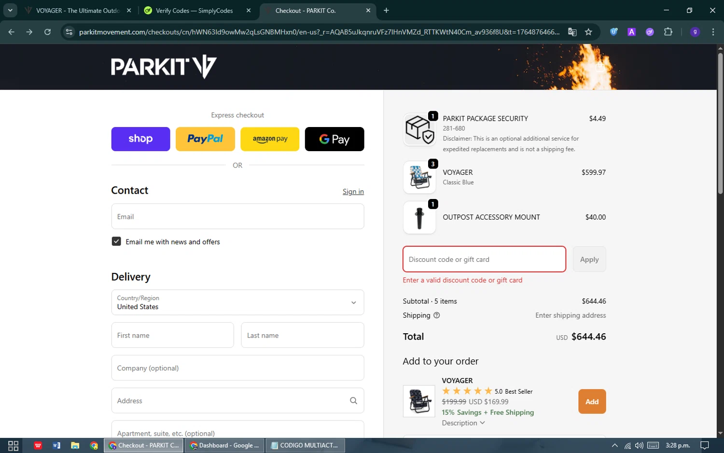Open the purple A extension icon
The image size is (724, 453).
pyautogui.click(x=631, y=32)
